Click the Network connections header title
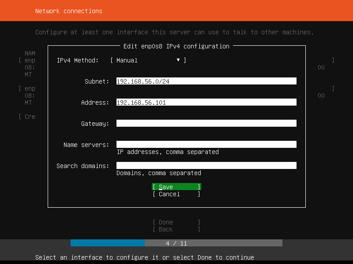This screenshot has width=353, height=264. [x=68, y=11]
